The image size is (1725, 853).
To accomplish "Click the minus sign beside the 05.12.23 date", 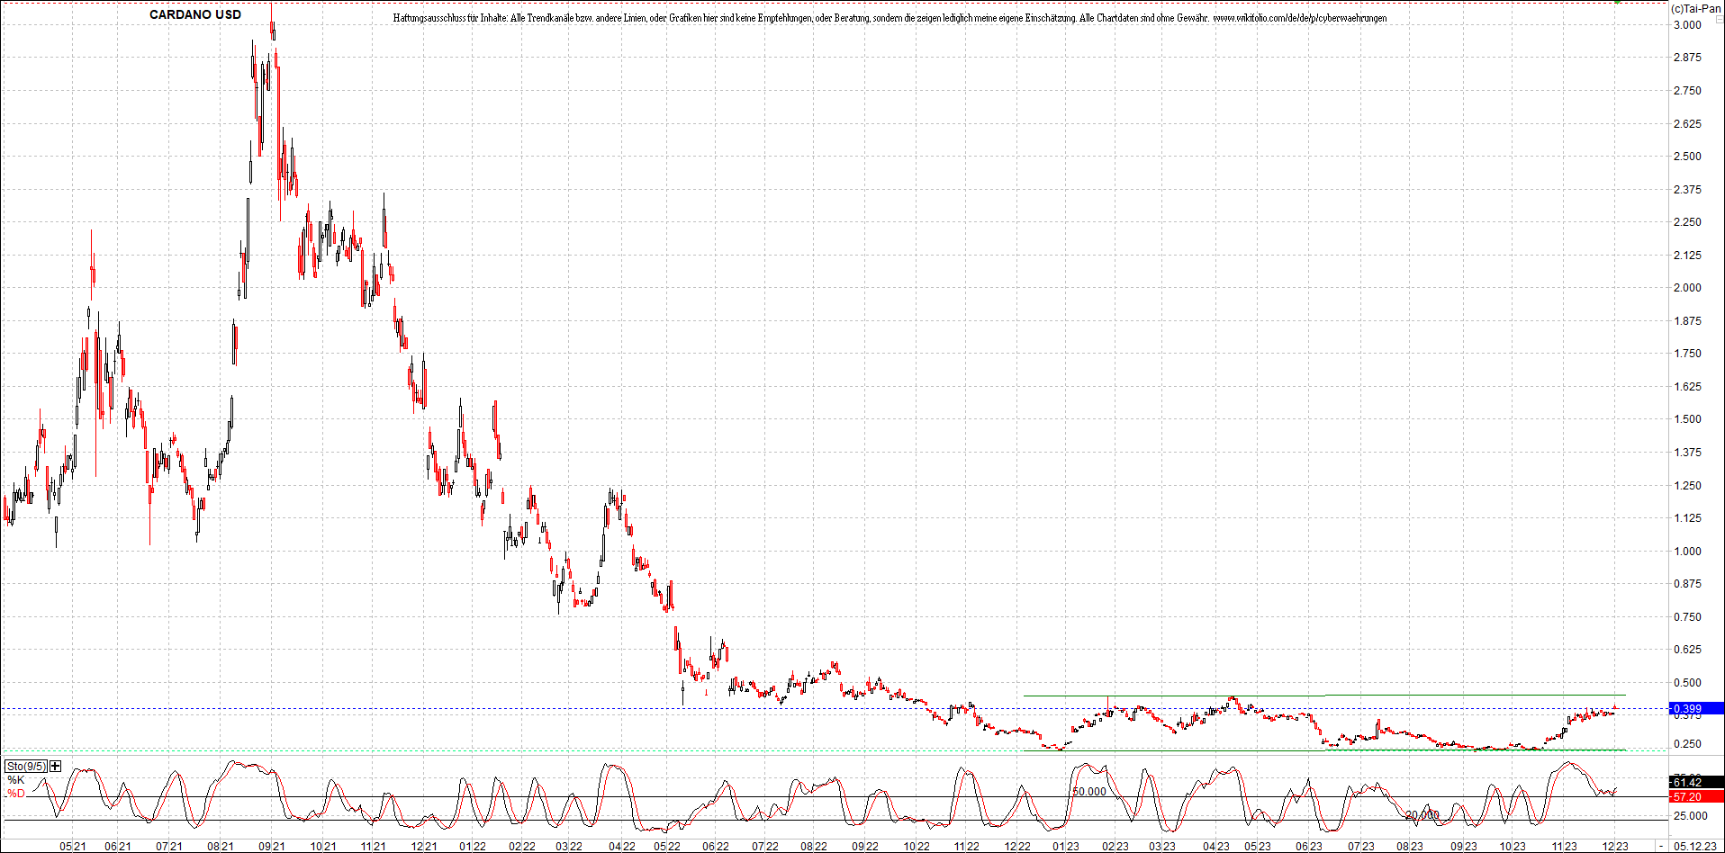I will pos(1662,846).
